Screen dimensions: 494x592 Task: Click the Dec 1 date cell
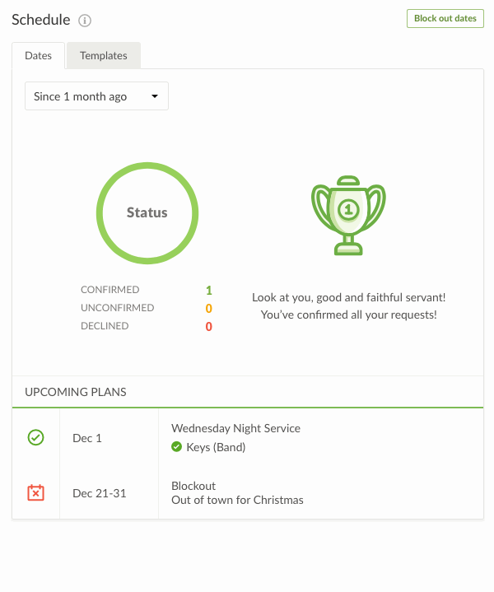[x=87, y=438]
